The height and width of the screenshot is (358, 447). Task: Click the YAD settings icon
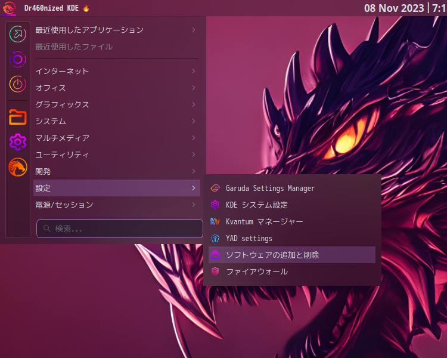click(215, 238)
